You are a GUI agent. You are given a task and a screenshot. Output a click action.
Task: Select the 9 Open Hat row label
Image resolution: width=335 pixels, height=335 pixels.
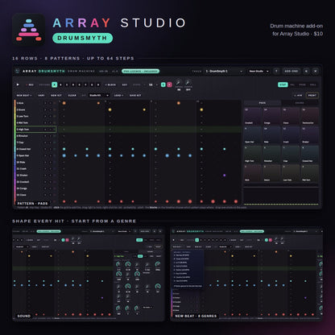click(x=23, y=155)
